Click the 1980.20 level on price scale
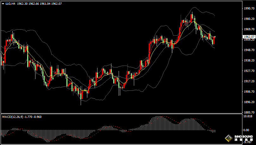Screen dimensions: 256x145 coord(248,19)
